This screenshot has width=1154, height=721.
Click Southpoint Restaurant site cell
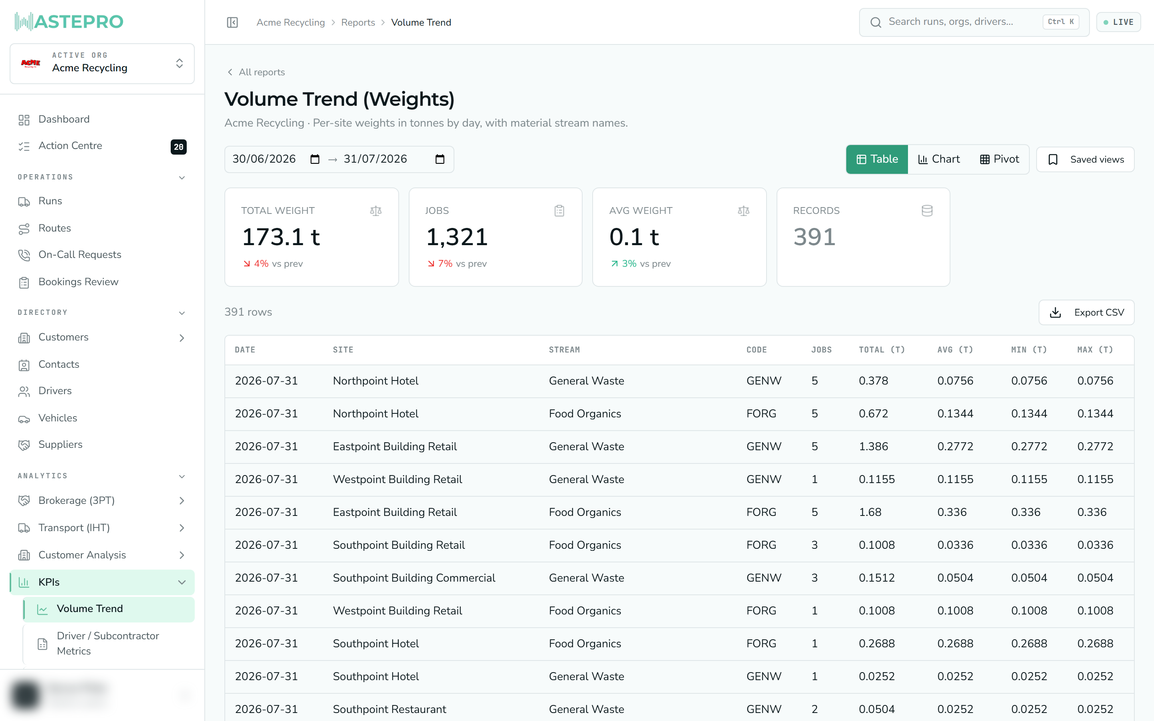click(x=389, y=709)
